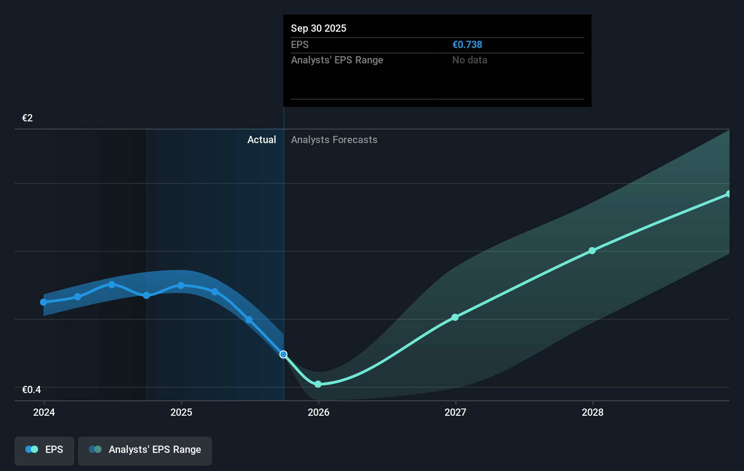744x471 pixels.
Task: Click the EPS data point above 2025 tick
Action: pyautogui.click(x=181, y=285)
